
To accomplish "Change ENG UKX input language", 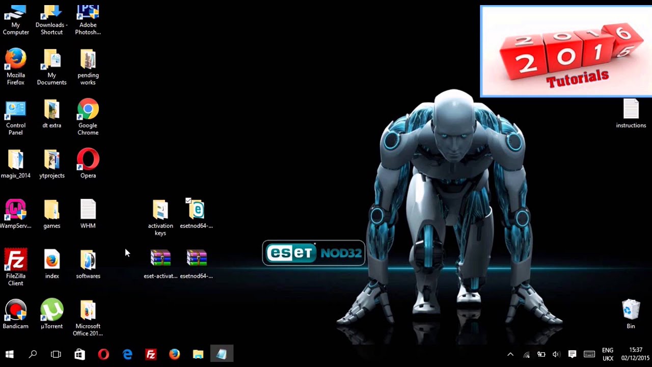I will 608,354.
